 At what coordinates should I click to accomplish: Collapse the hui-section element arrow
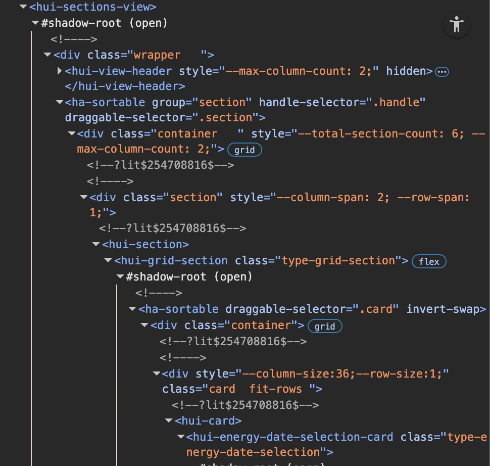pos(96,244)
